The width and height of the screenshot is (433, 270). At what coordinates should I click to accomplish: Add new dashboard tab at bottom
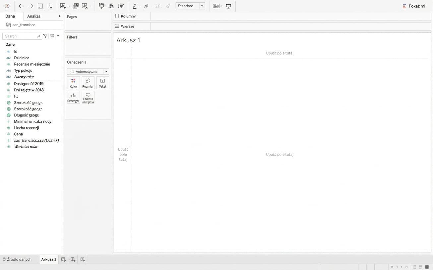[73, 259]
